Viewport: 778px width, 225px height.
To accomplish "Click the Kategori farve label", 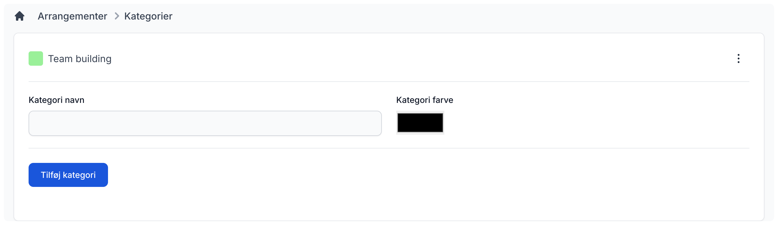I will click(424, 100).
